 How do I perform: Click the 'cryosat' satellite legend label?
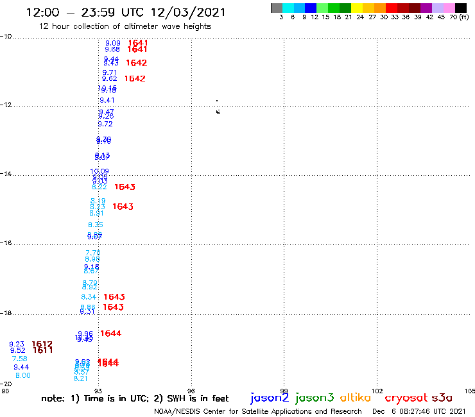point(406,398)
